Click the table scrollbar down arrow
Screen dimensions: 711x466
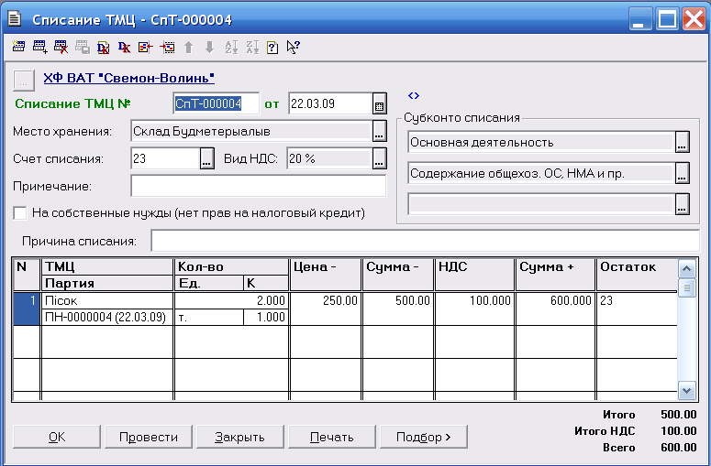[x=686, y=389]
